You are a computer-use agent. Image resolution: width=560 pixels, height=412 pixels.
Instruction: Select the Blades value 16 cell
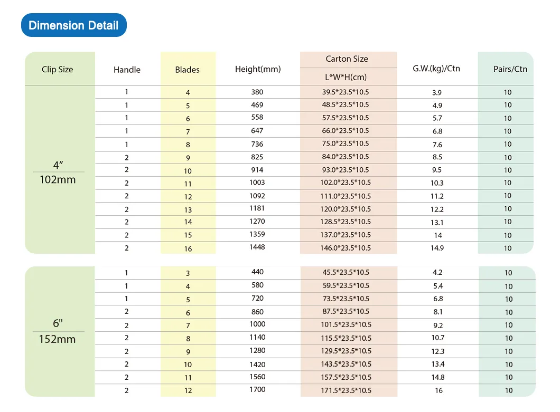188,248
